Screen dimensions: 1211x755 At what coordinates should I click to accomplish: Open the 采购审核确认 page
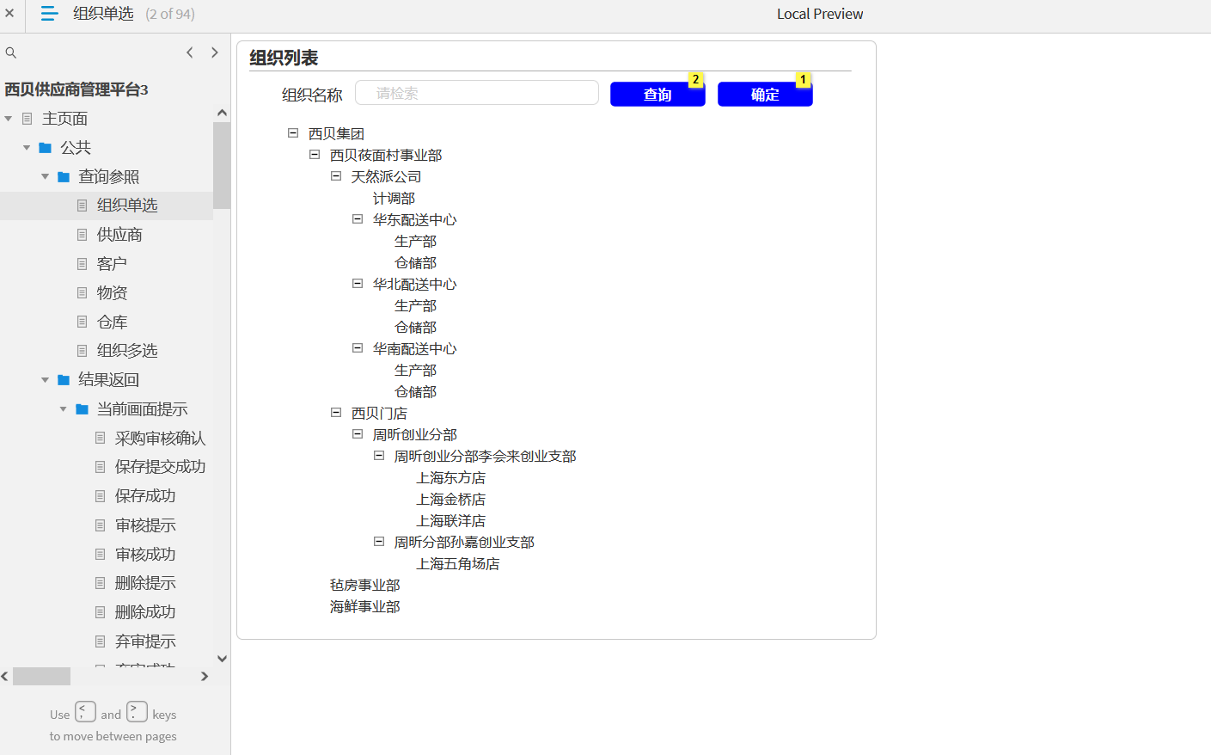point(161,439)
